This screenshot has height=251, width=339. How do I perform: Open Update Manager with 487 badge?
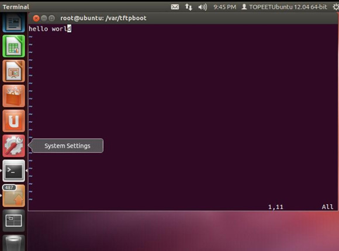pos(13,195)
